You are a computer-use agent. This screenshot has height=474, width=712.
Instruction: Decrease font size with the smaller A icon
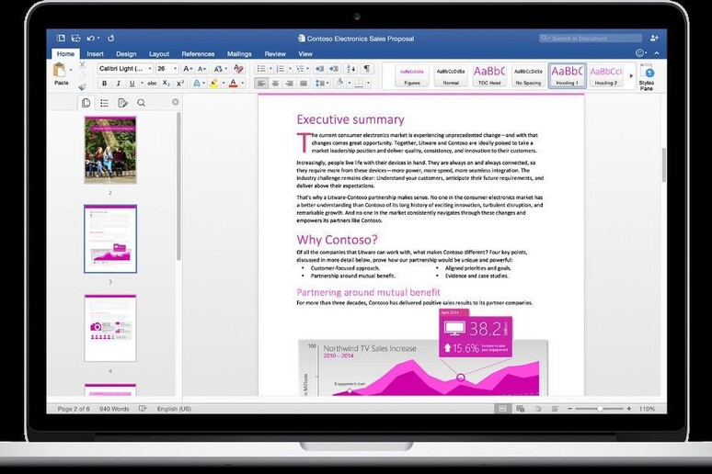(201, 69)
